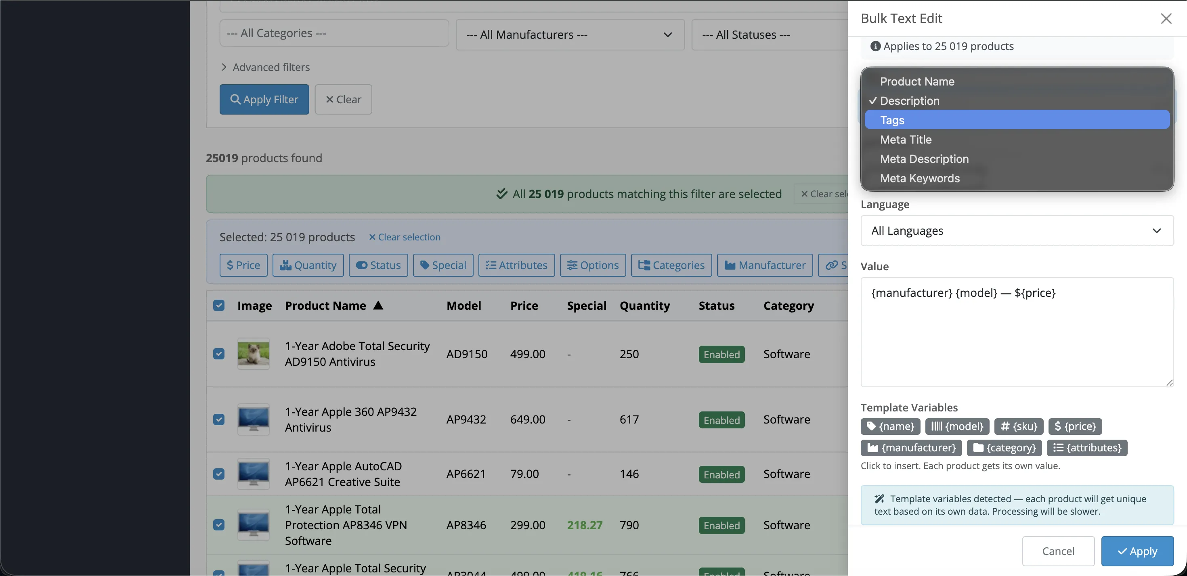1187x576 pixels.
Task: Click price 649.00 for AP9432
Action: click(x=528, y=419)
